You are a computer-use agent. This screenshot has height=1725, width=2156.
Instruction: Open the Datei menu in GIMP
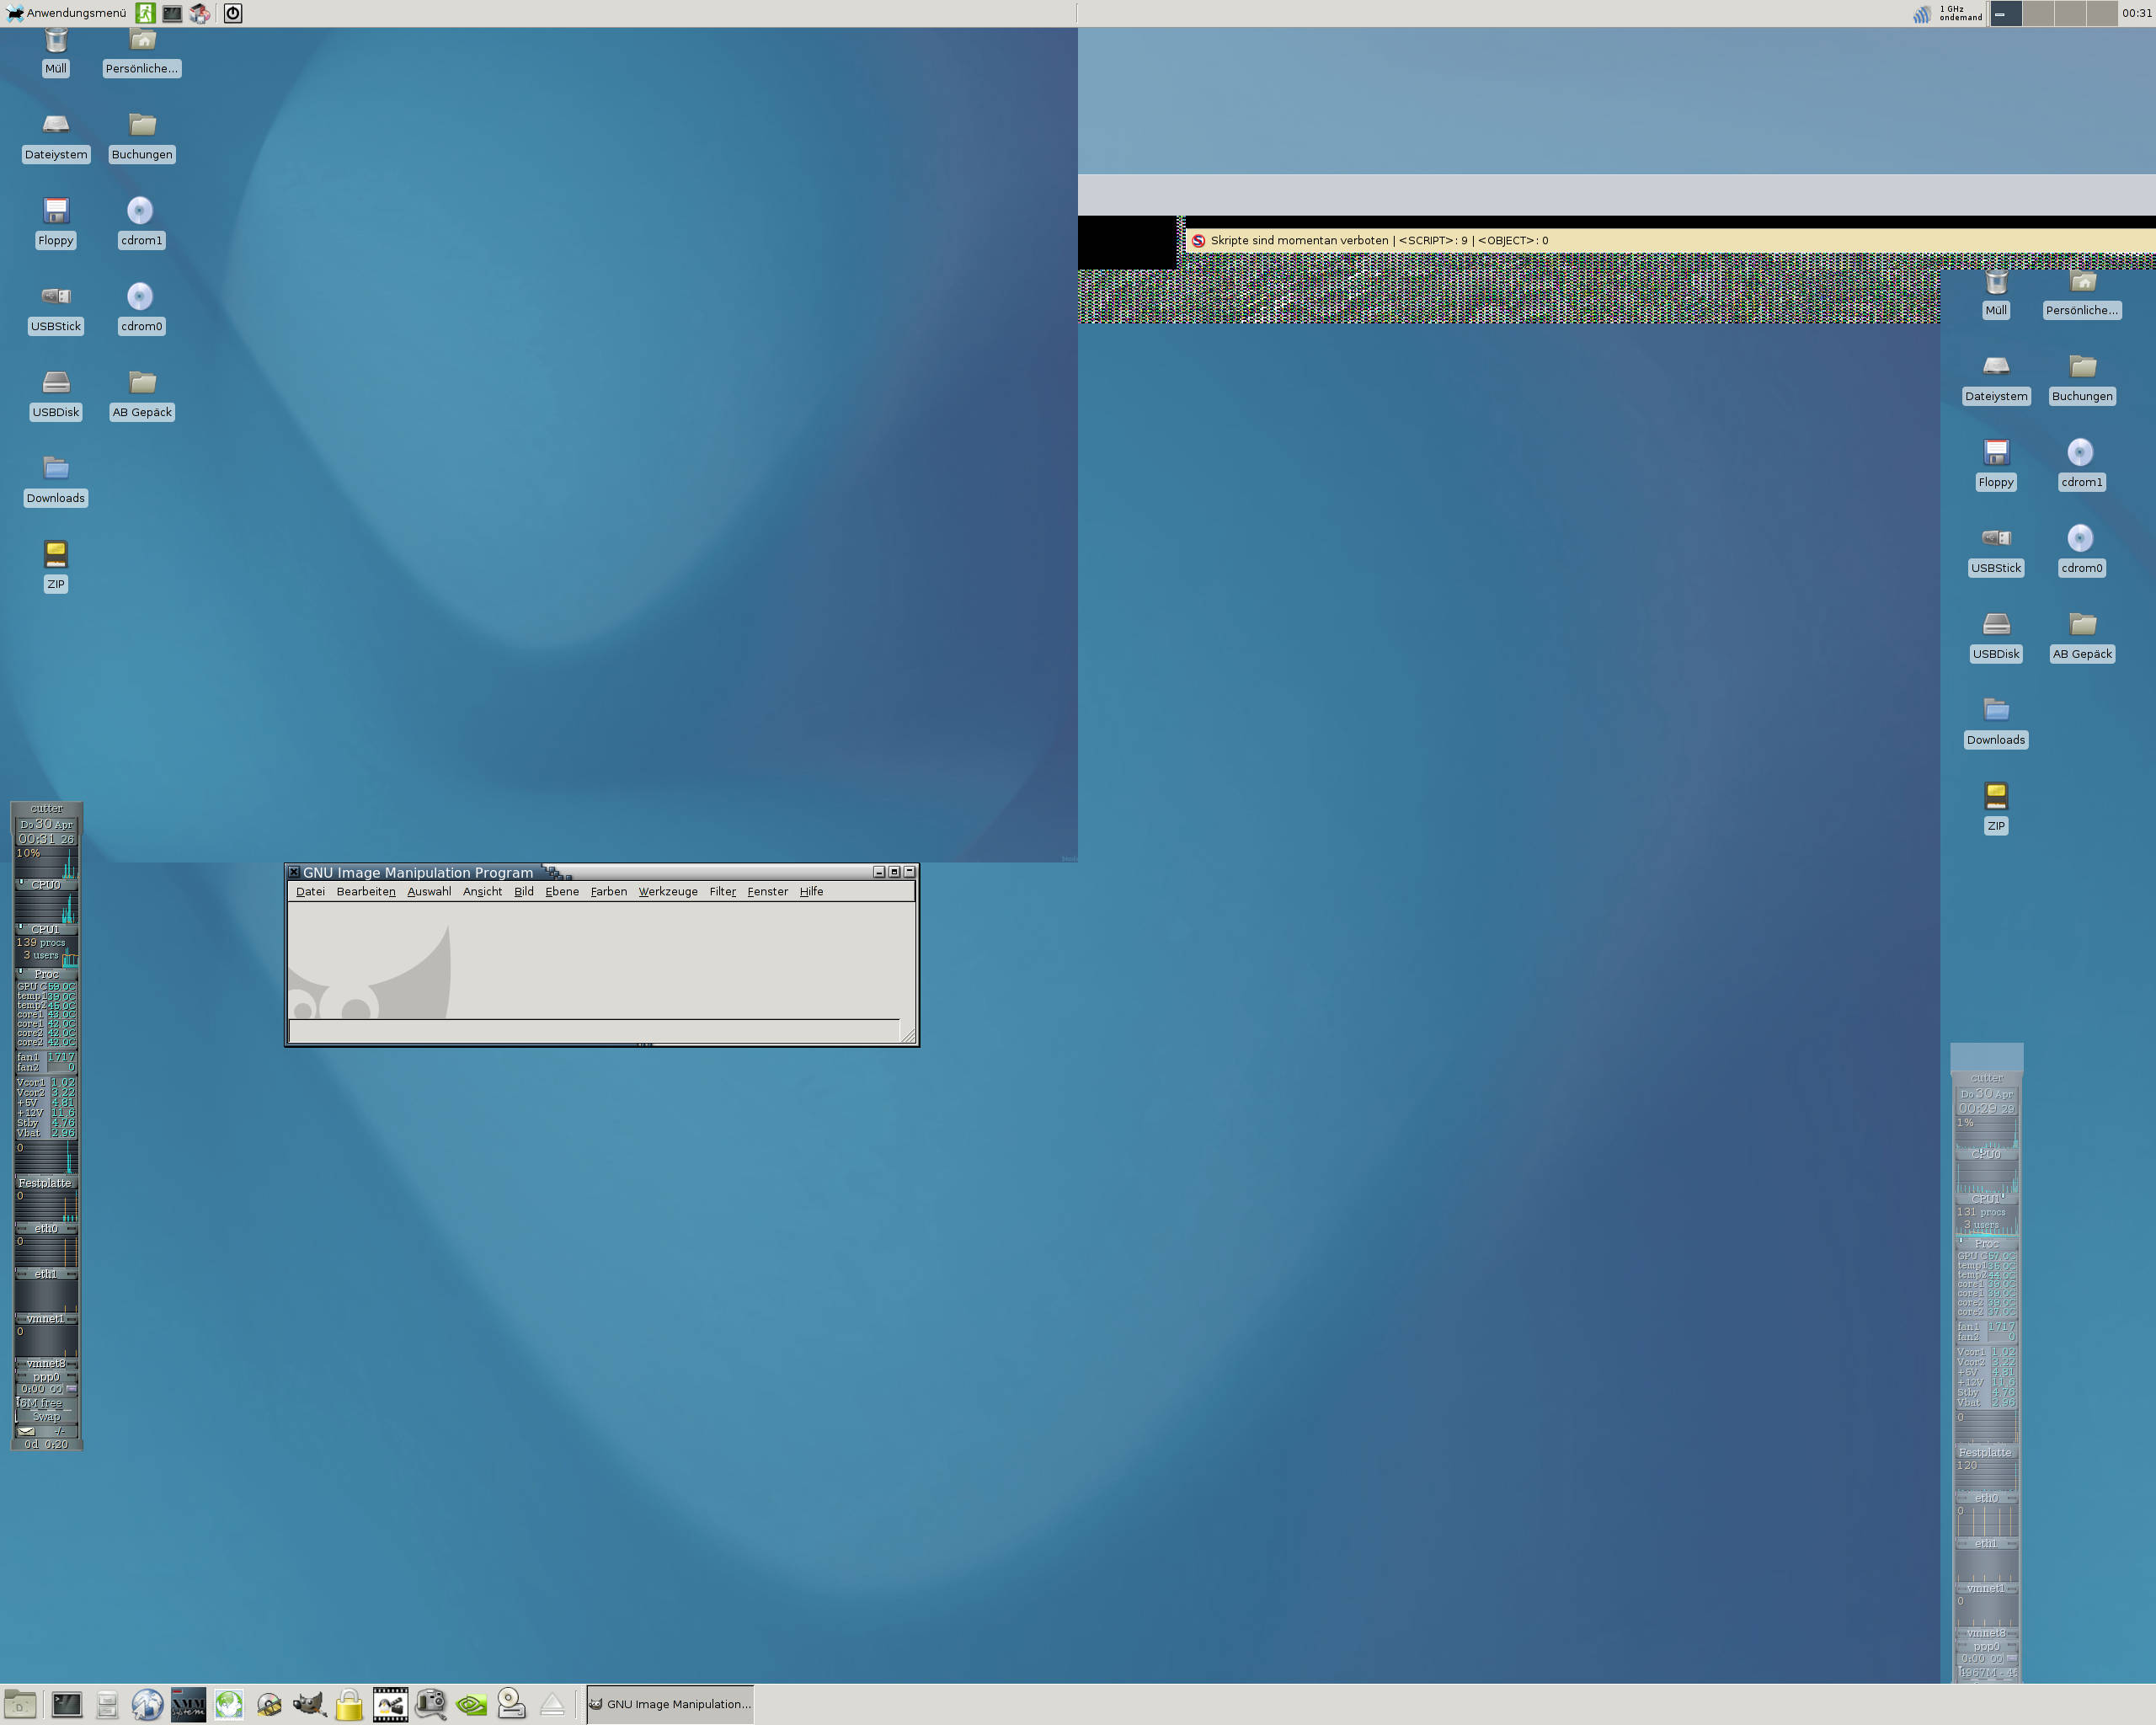click(x=310, y=891)
